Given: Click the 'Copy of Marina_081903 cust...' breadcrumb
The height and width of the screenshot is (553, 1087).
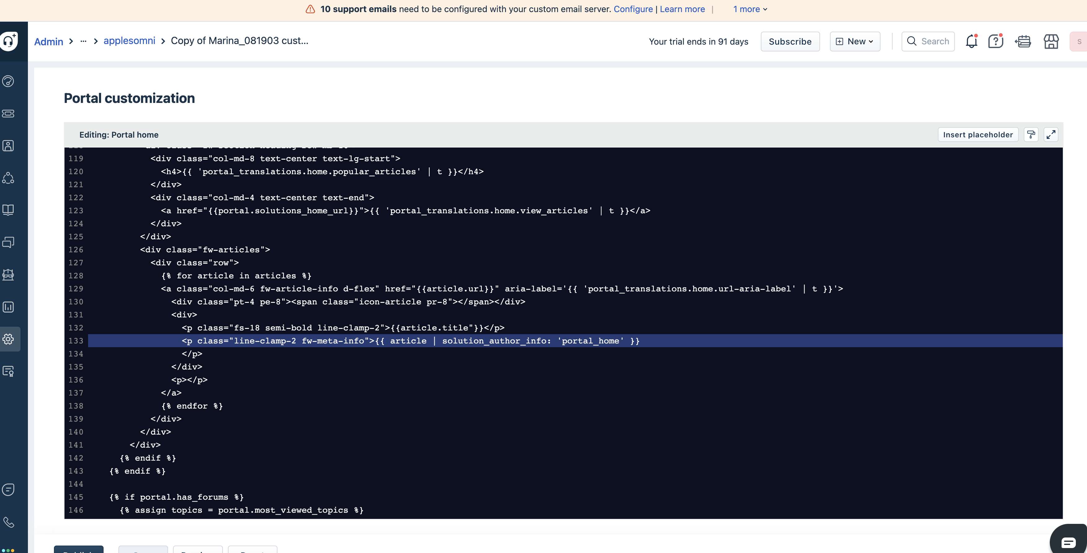Looking at the screenshot, I should (x=240, y=41).
